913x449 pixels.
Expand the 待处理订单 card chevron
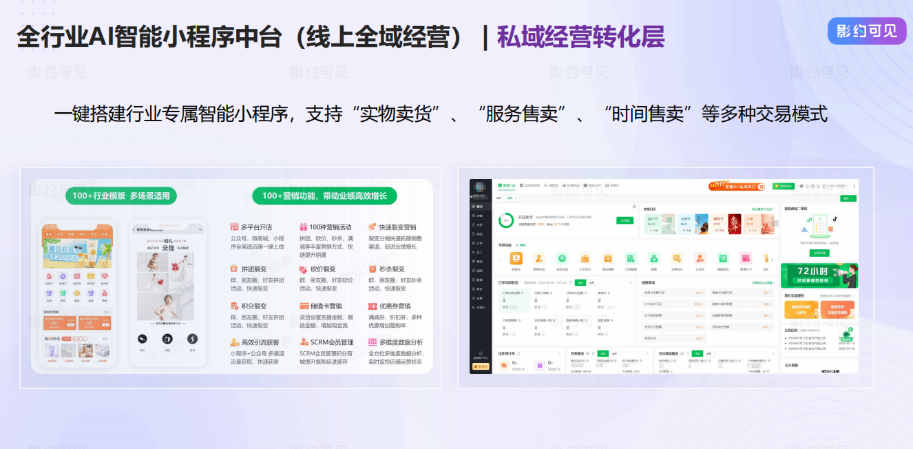click(x=560, y=353)
